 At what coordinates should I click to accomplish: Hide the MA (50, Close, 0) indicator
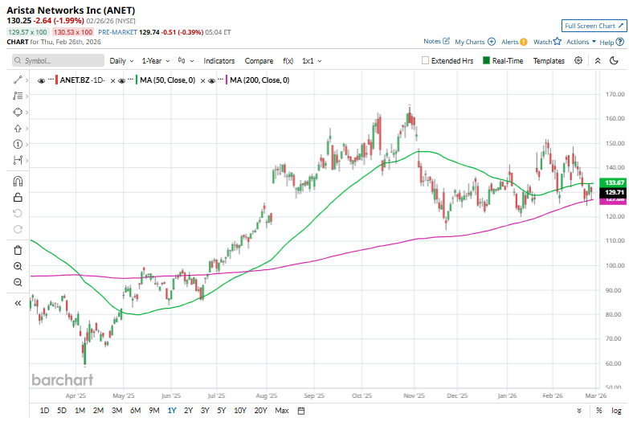pyautogui.click(x=122, y=80)
